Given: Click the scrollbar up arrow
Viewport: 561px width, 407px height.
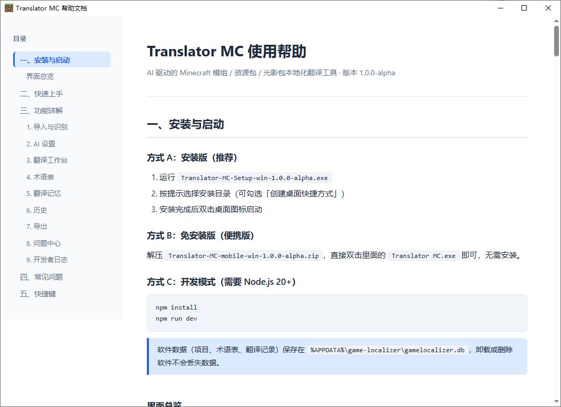Looking at the screenshot, I should pyautogui.click(x=556, y=21).
